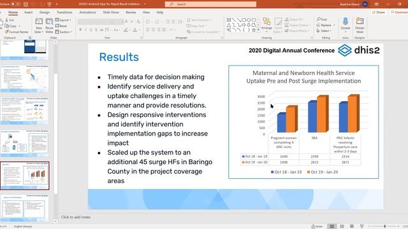Open the Clipboard group dialog launcher
The width and height of the screenshot is (408, 229).
click(x=30, y=38)
